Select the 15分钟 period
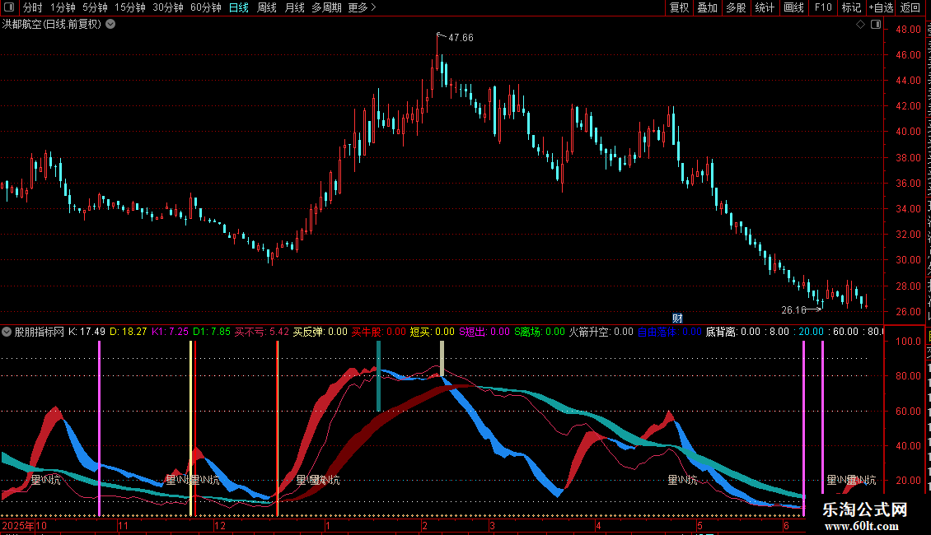Image resolution: width=931 pixels, height=535 pixels. coord(129,7)
